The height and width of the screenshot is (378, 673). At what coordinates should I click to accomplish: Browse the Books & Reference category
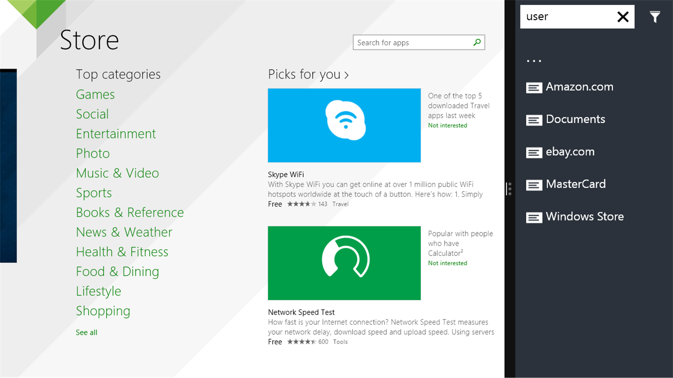tap(130, 213)
